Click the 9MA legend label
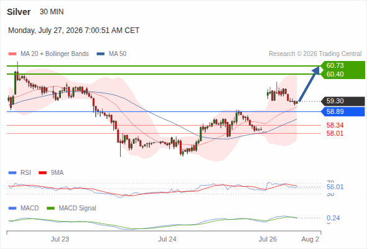The image size is (367, 249). click(57, 173)
